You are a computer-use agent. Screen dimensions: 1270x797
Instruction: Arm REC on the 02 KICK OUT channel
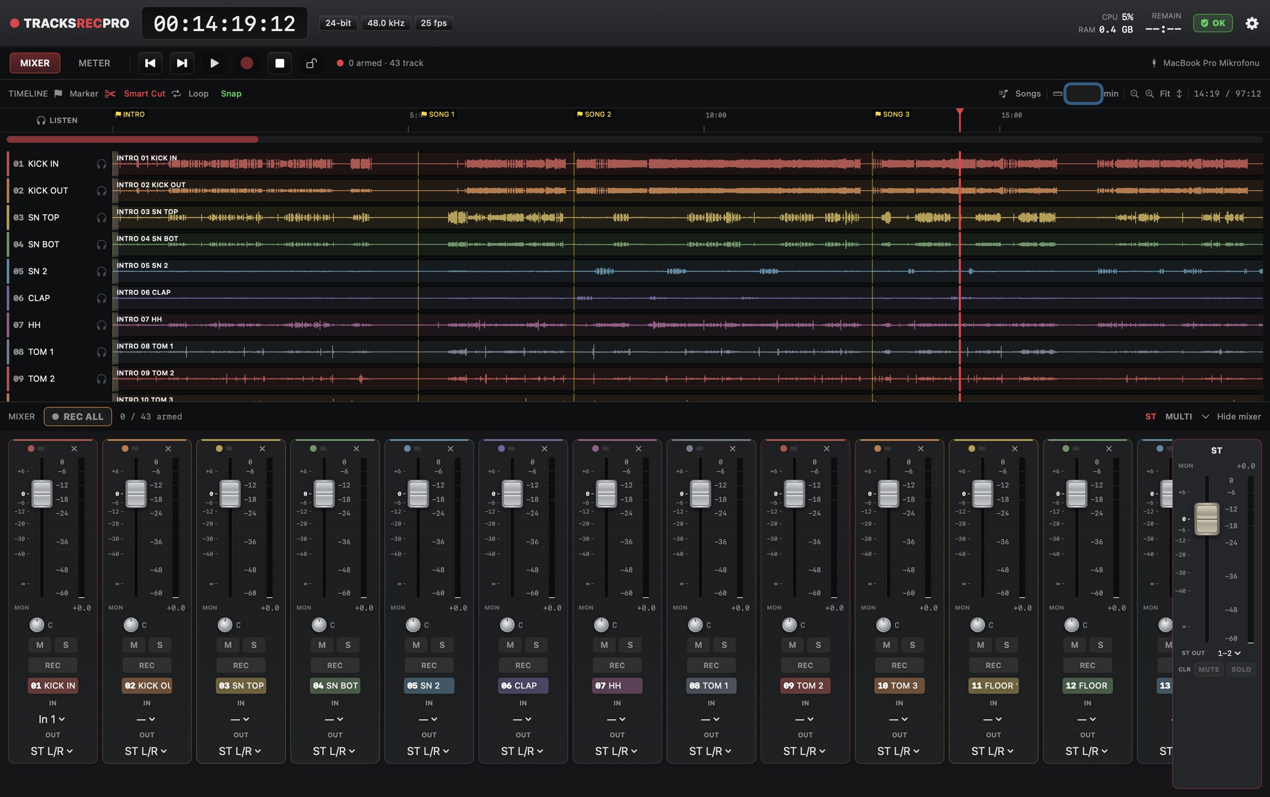coord(147,665)
